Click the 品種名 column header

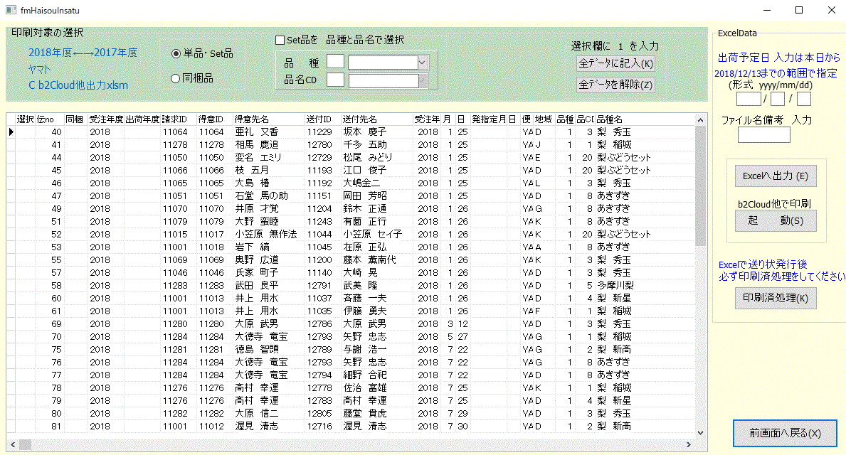(x=644, y=119)
